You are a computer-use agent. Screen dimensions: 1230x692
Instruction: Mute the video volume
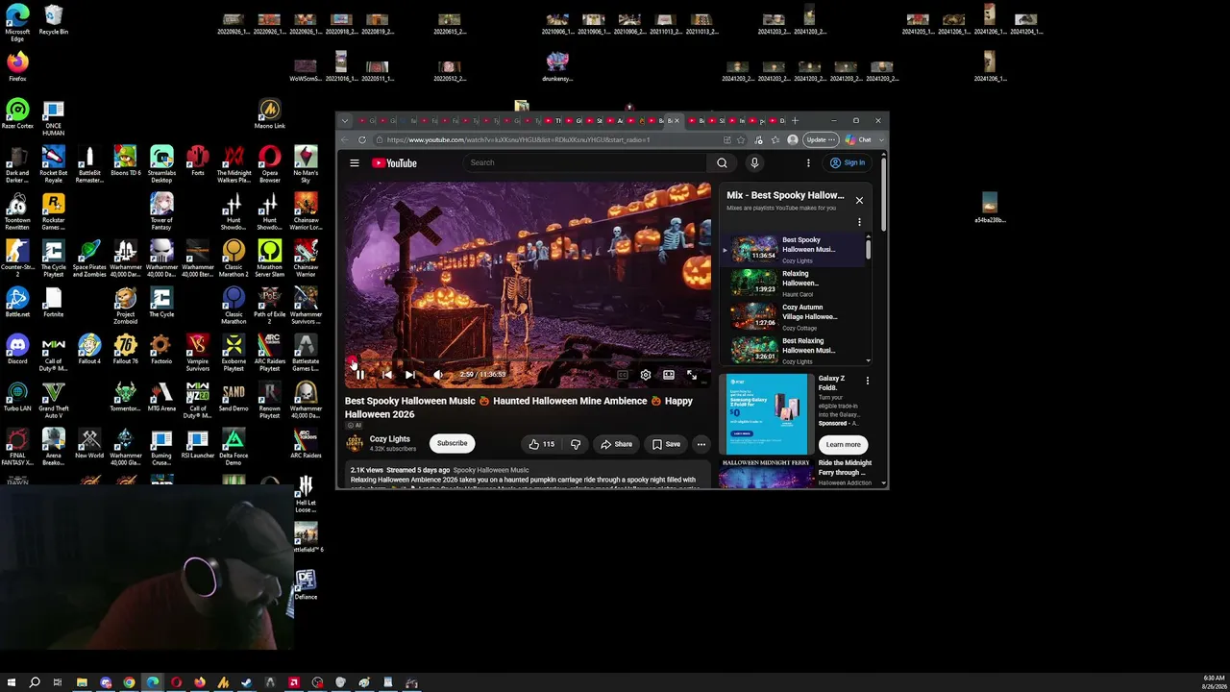point(438,375)
